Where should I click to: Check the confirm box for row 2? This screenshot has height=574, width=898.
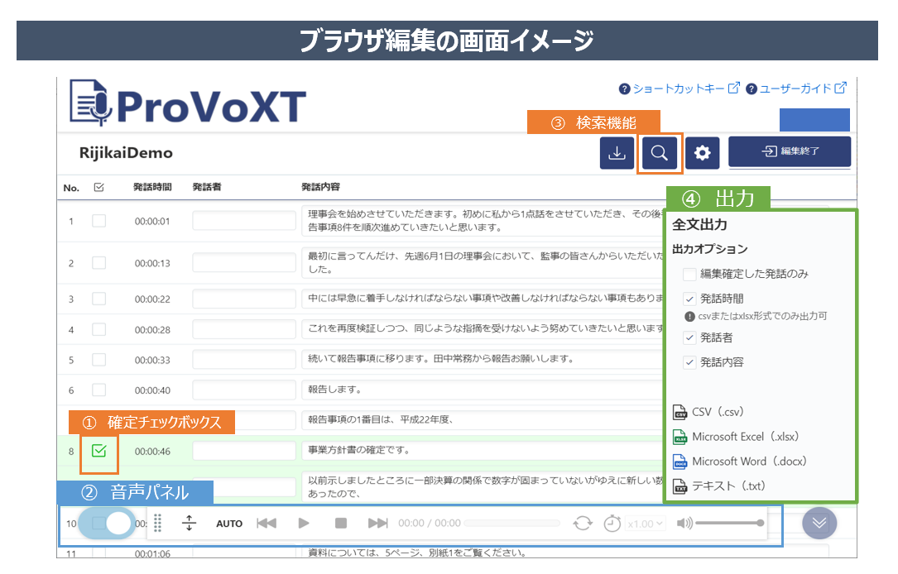pyautogui.click(x=99, y=263)
